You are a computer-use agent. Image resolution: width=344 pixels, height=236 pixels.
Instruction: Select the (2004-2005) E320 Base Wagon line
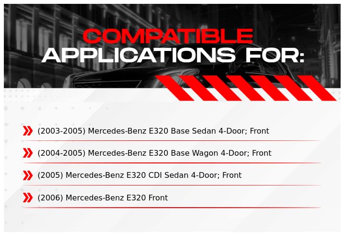coord(154,153)
